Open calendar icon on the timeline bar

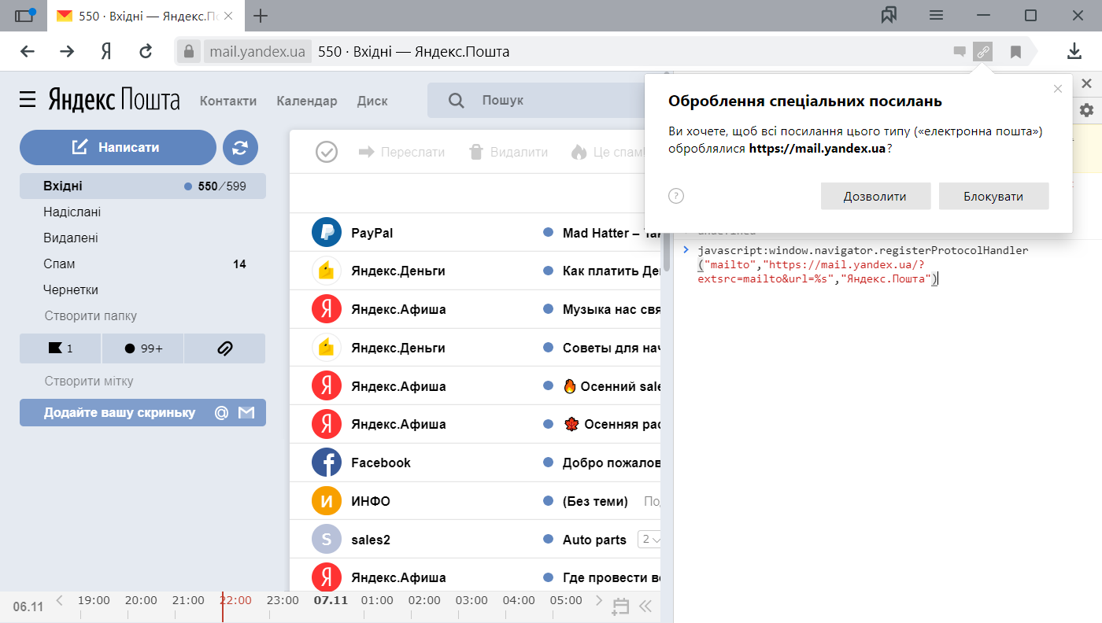621,606
